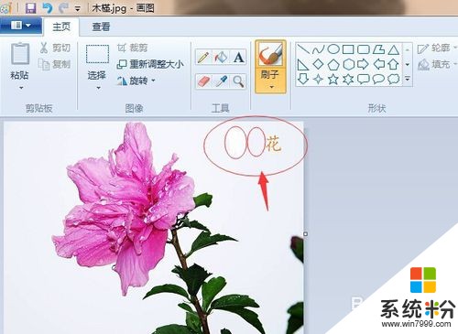Select the Right triangle shape
This screenshot has height=334, width=458.
pyautogui.click(x=303, y=64)
